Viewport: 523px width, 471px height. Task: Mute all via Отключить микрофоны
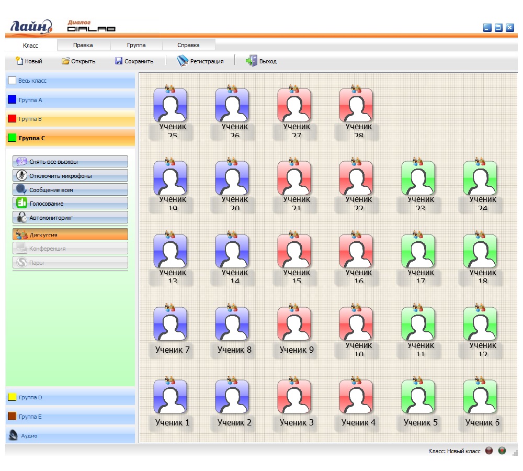tap(71, 176)
